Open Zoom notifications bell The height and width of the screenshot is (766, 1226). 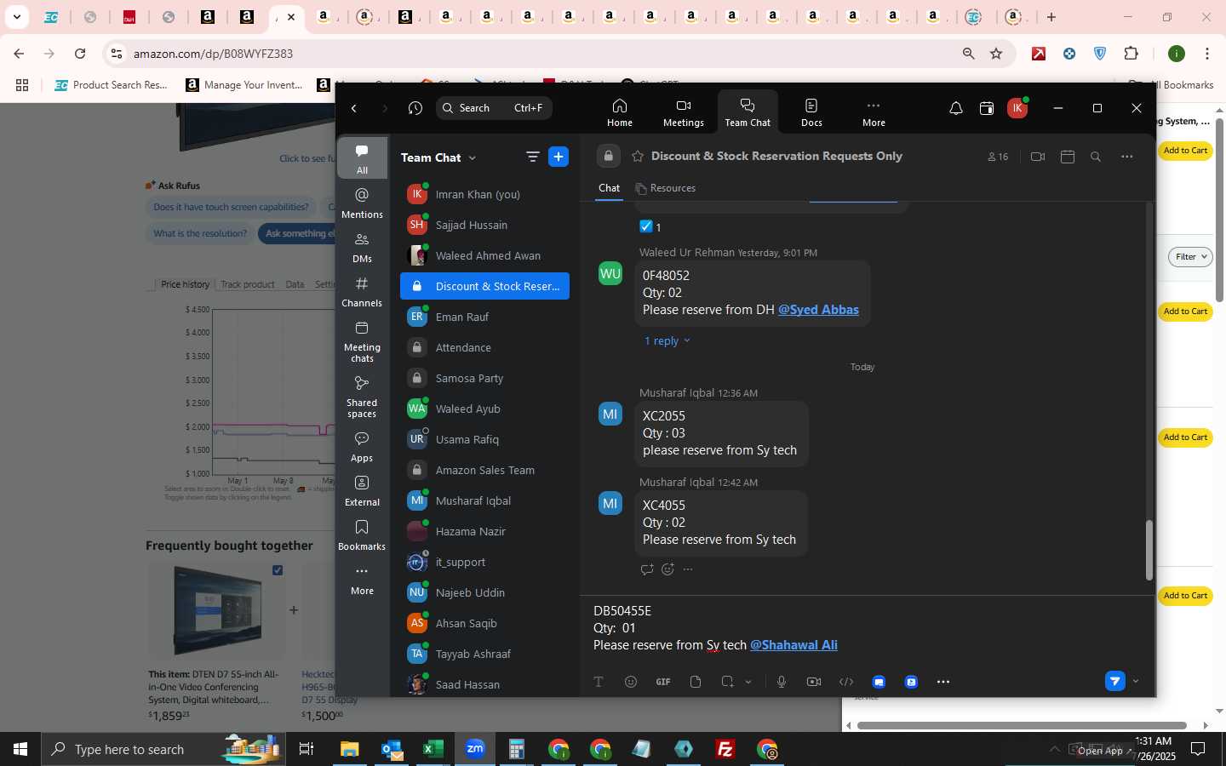coord(956,108)
